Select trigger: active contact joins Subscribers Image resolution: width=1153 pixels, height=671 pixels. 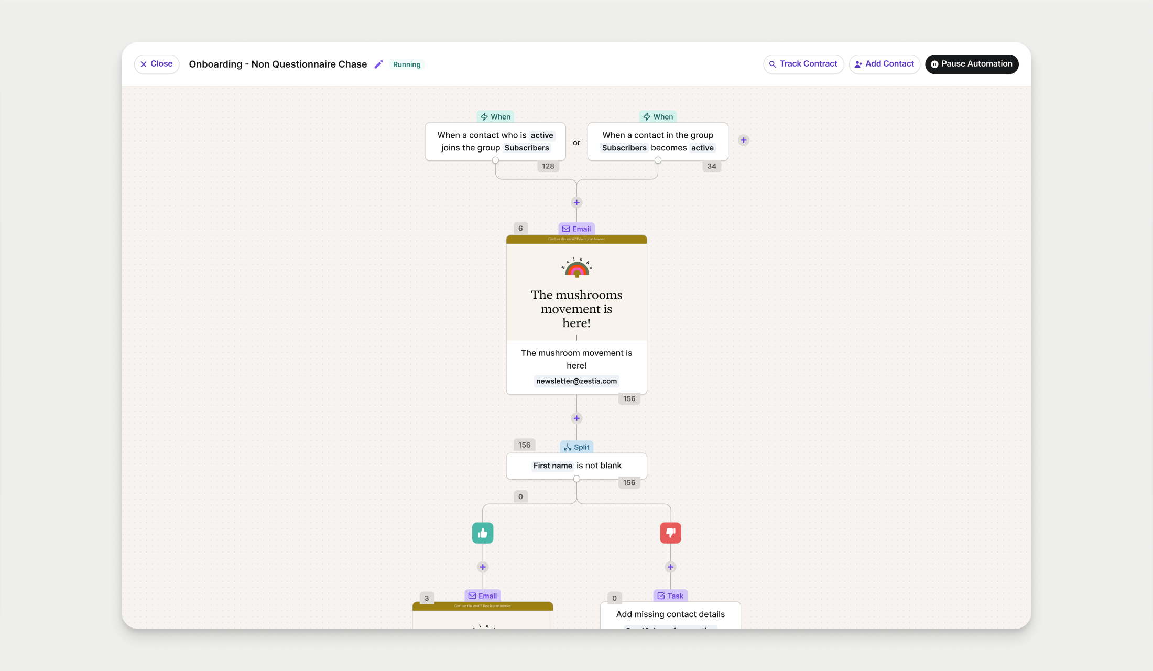pos(495,142)
